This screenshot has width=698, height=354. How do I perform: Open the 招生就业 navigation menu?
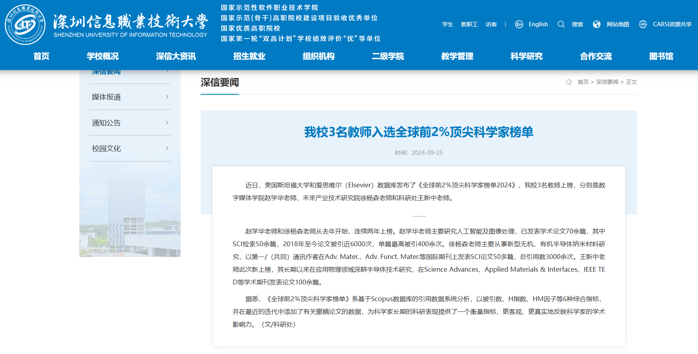coord(249,56)
